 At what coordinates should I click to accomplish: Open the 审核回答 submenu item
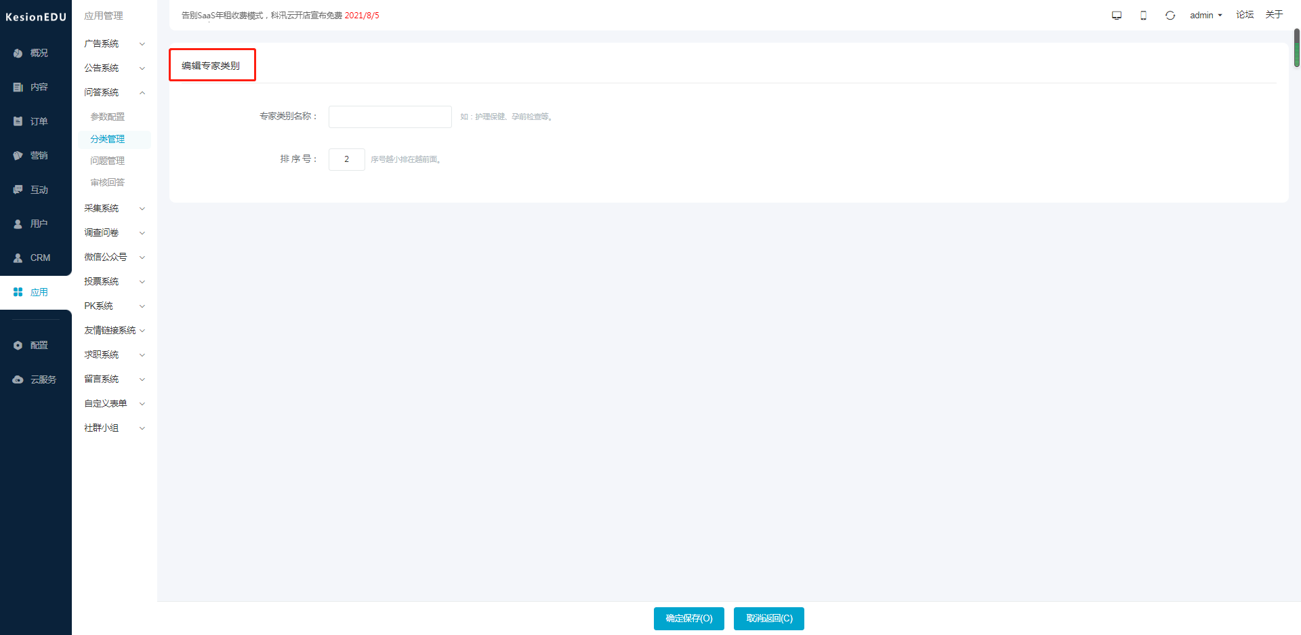click(107, 182)
